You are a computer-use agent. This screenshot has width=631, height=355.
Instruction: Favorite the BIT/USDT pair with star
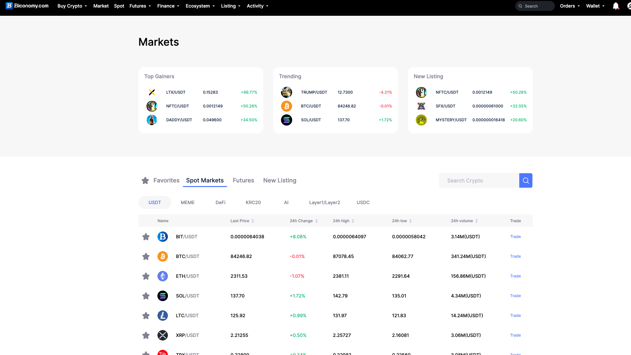tap(146, 237)
